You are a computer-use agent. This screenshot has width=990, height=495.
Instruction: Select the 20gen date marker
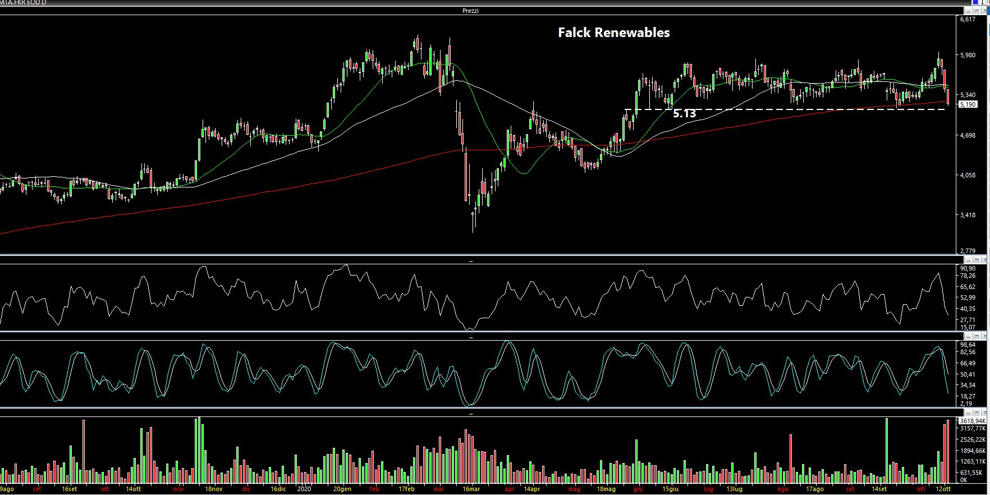[x=342, y=489]
